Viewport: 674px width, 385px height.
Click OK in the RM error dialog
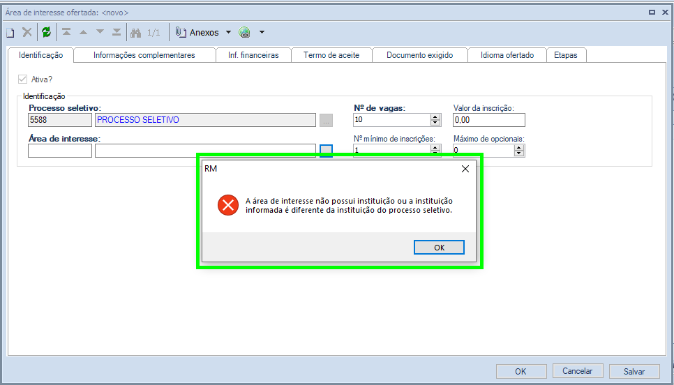click(439, 248)
